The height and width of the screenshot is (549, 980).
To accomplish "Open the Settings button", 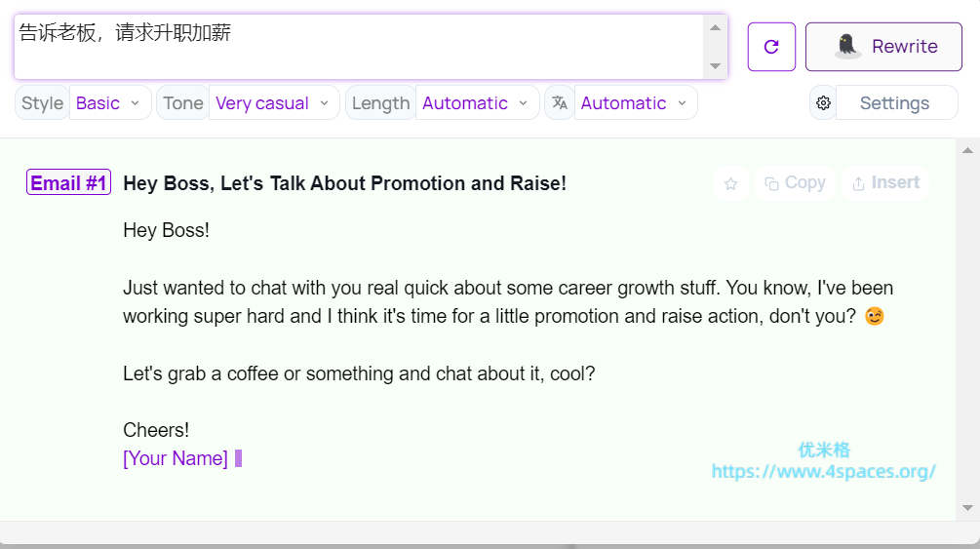I will click(x=894, y=102).
